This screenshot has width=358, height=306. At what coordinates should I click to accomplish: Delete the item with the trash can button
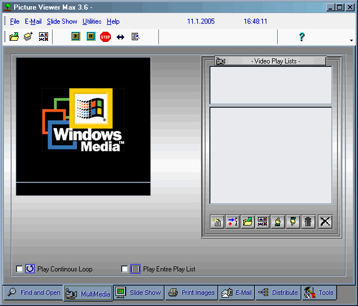[308, 222]
